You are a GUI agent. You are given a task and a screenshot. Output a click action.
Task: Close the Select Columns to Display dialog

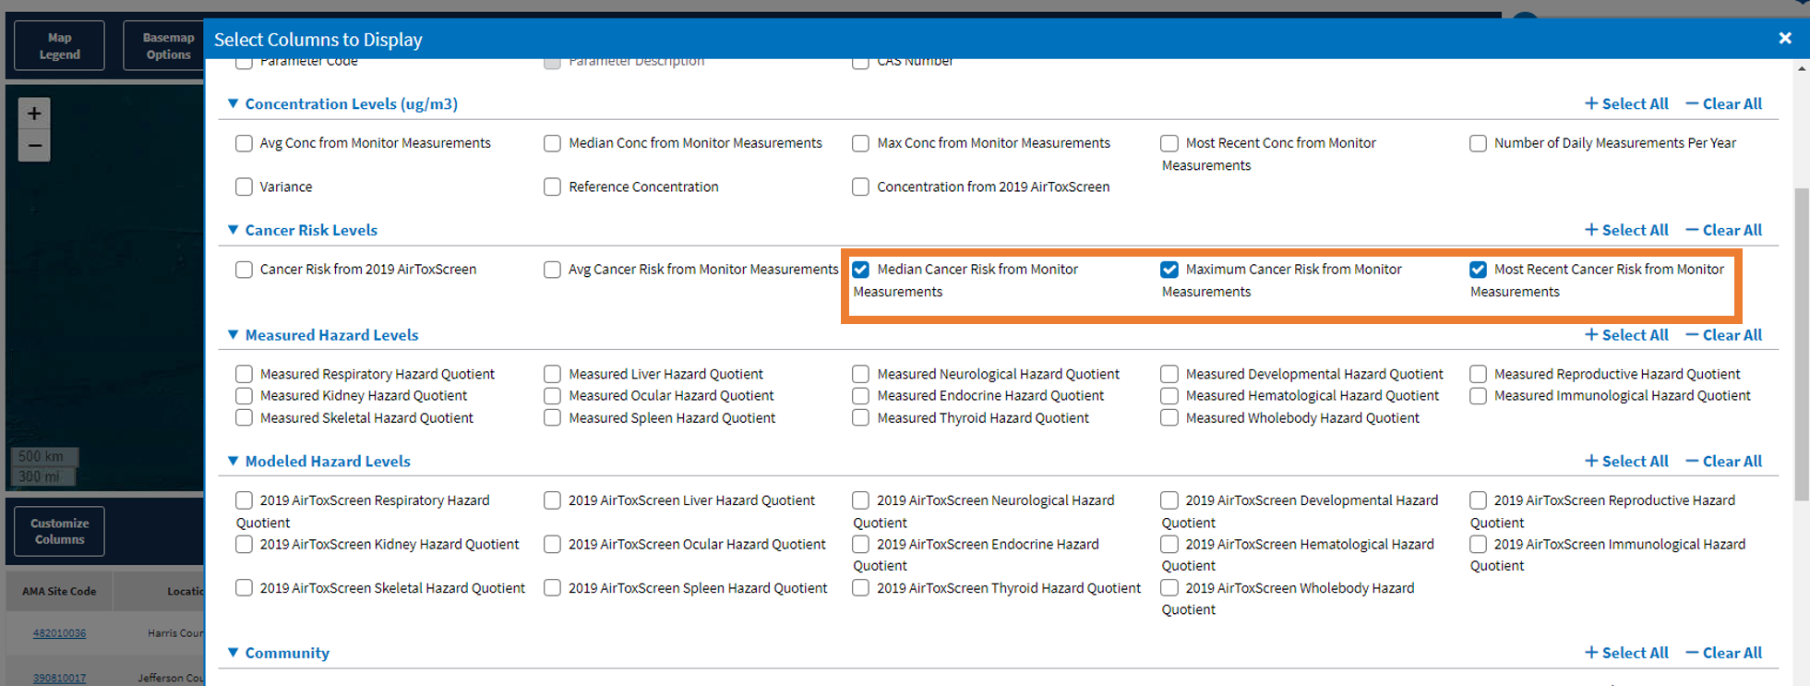(x=1785, y=38)
